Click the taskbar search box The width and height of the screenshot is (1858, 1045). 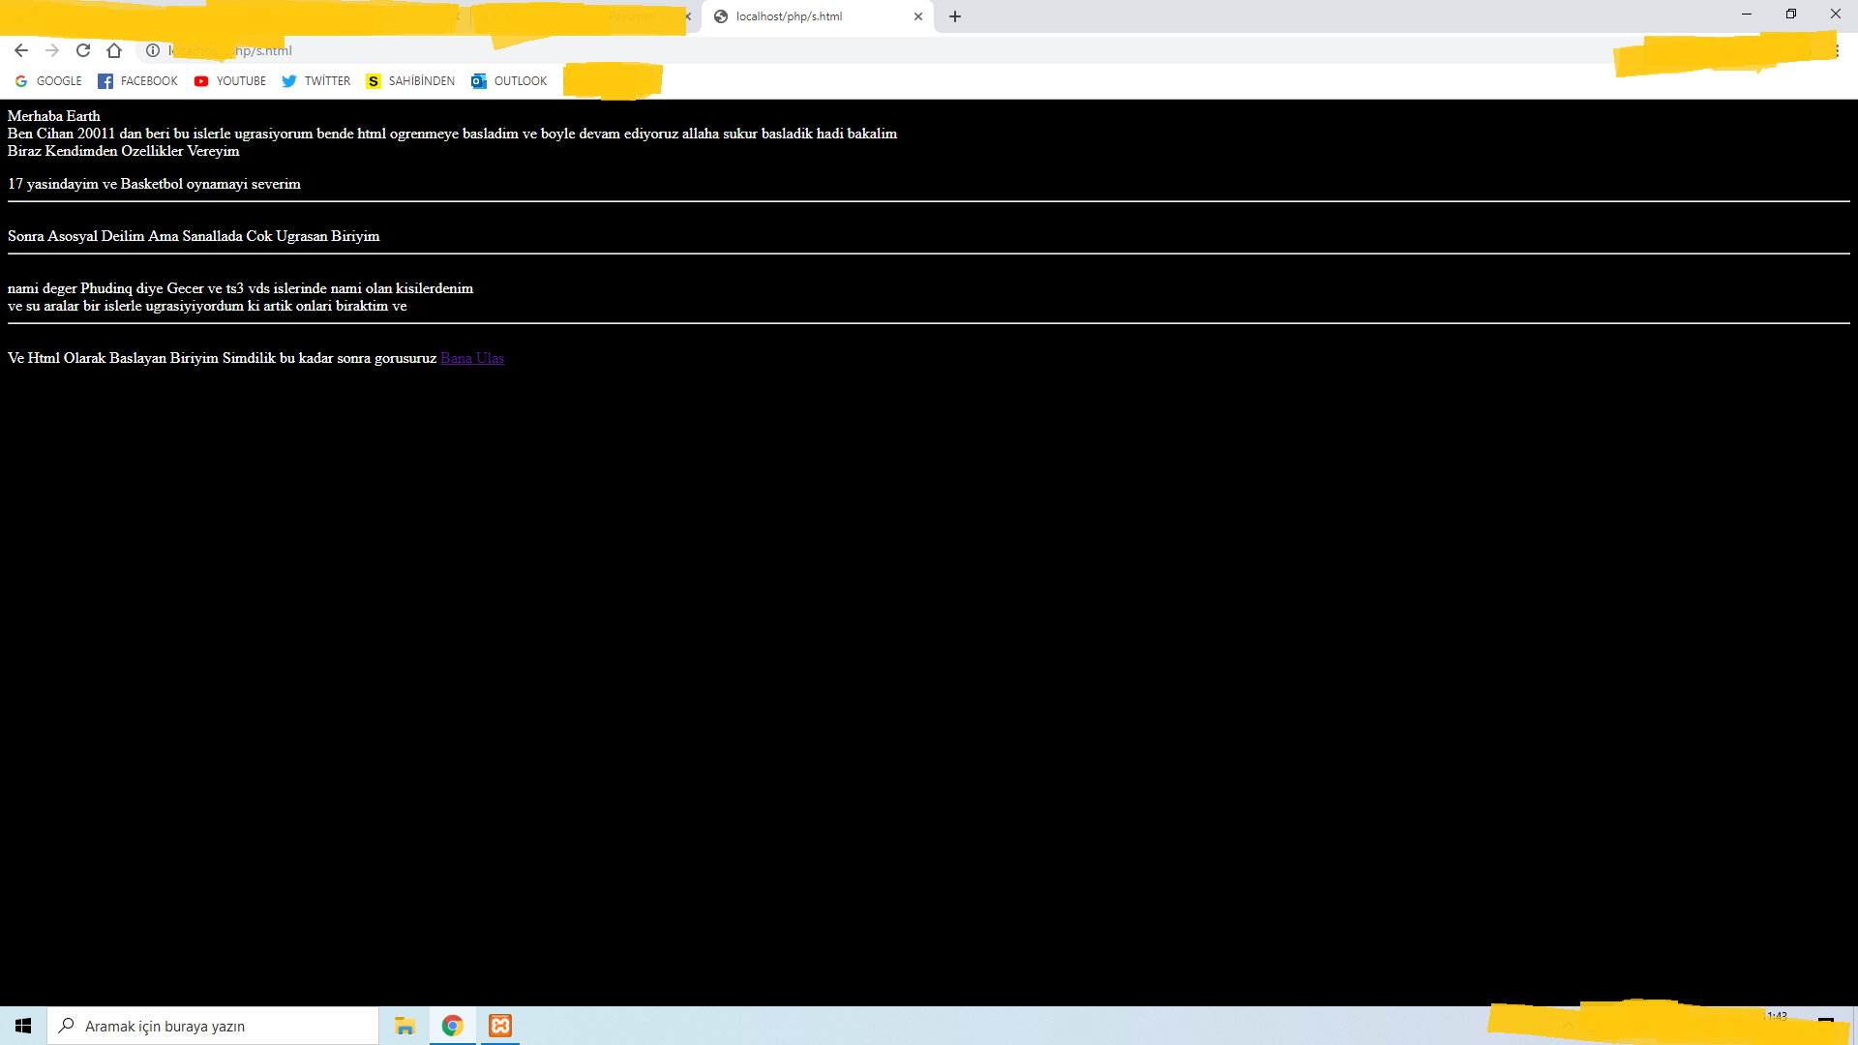click(x=213, y=1026)
